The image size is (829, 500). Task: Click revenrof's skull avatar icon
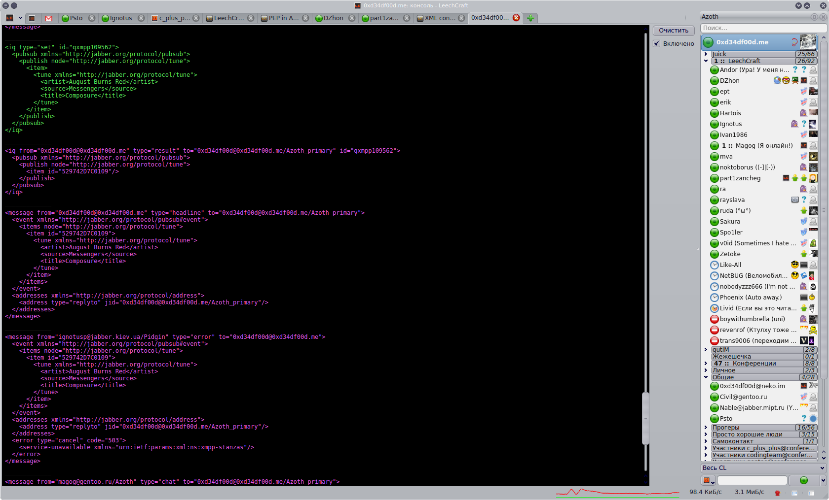click(813, 330)
